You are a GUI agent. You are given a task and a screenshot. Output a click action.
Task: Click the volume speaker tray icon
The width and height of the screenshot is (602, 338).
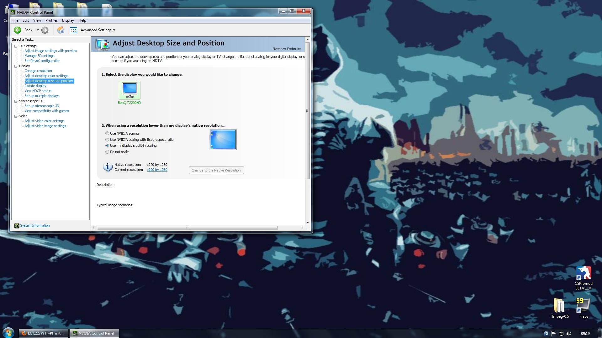tap(569, 334)
